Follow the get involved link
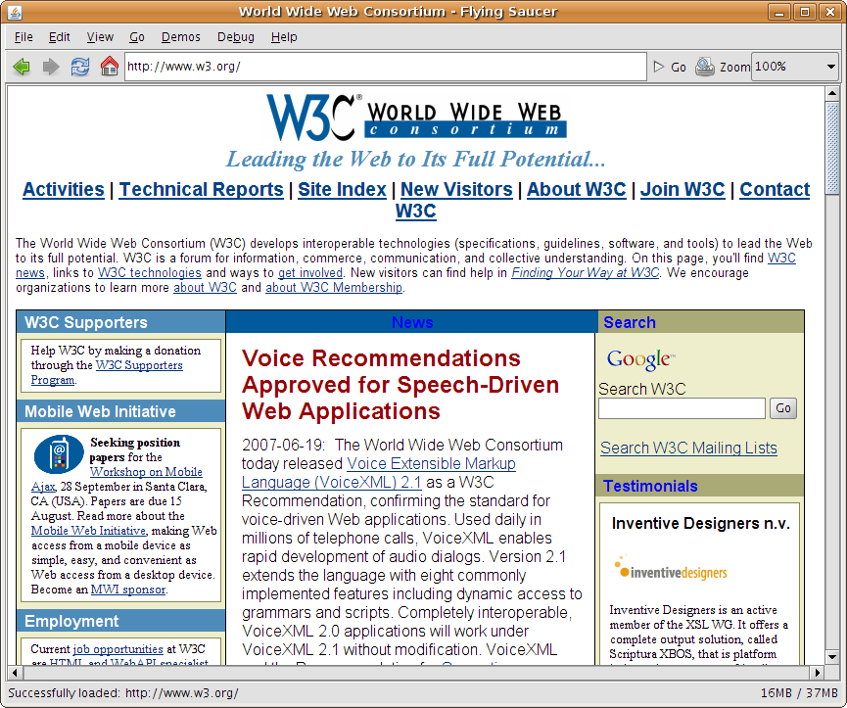847x708 pixels. (x=310, y=273)
